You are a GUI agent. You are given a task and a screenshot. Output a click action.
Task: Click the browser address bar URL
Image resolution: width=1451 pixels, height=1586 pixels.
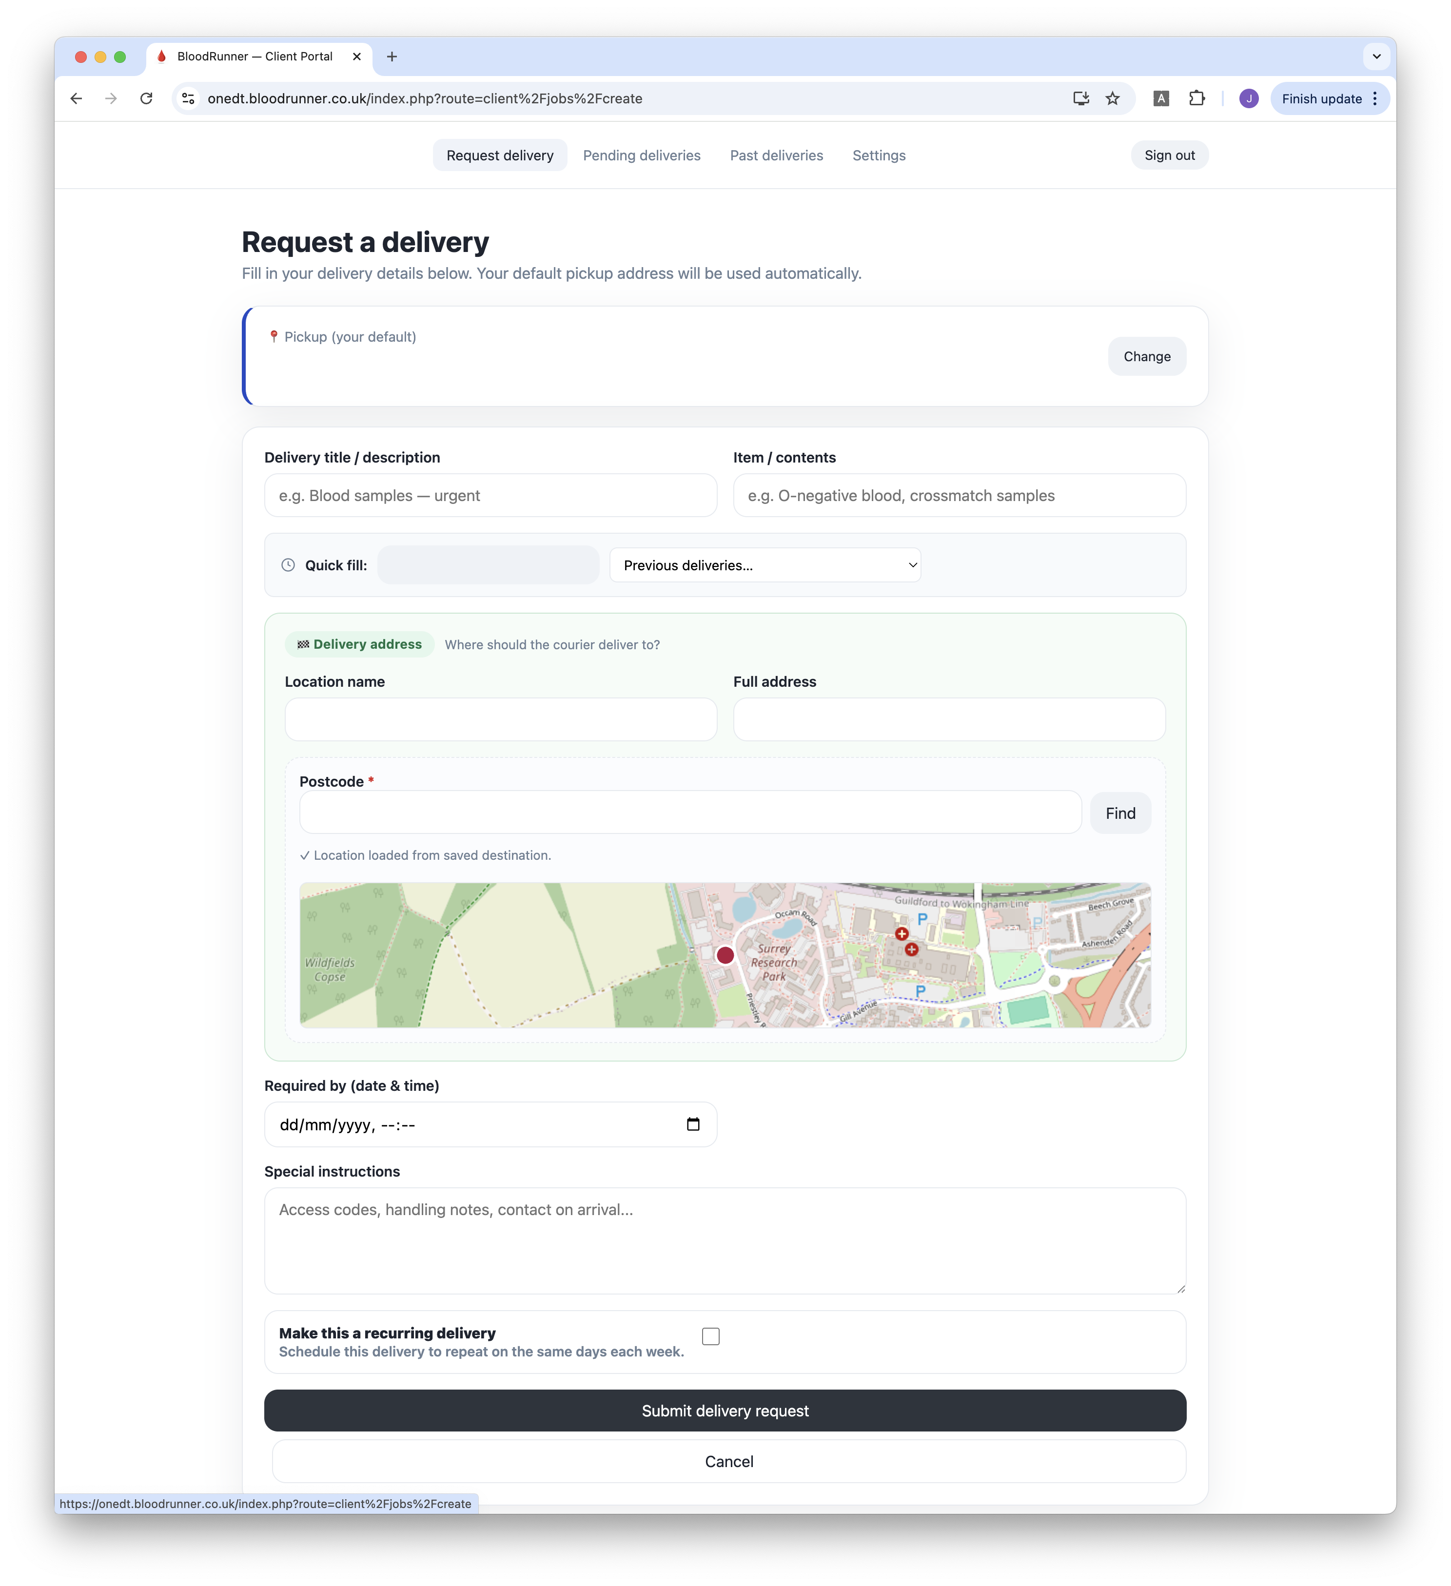pos(425,98)
